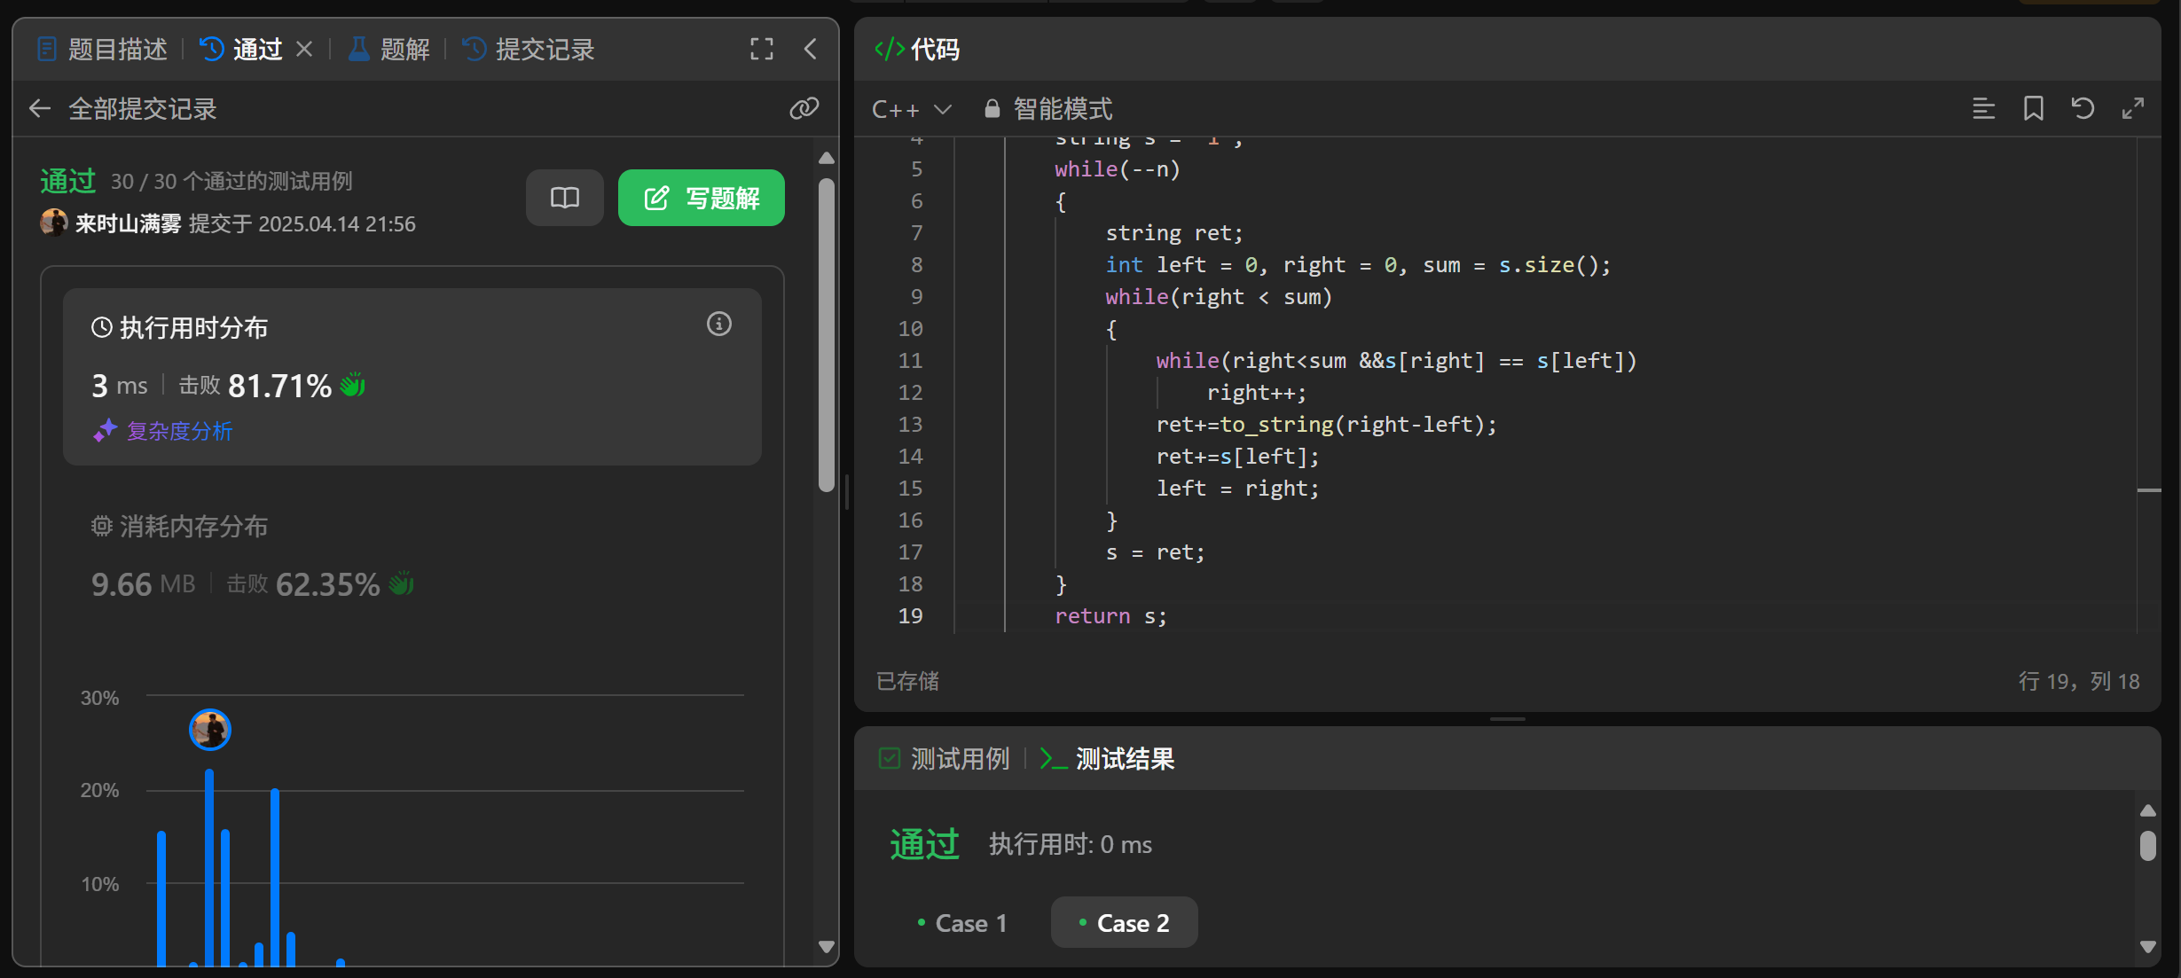Click the runtime distribution info icon
The image size is (2181, 978).
tap(719, 325)
